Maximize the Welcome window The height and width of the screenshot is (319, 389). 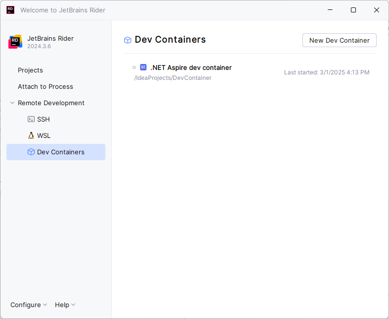(x=353, y=10)
